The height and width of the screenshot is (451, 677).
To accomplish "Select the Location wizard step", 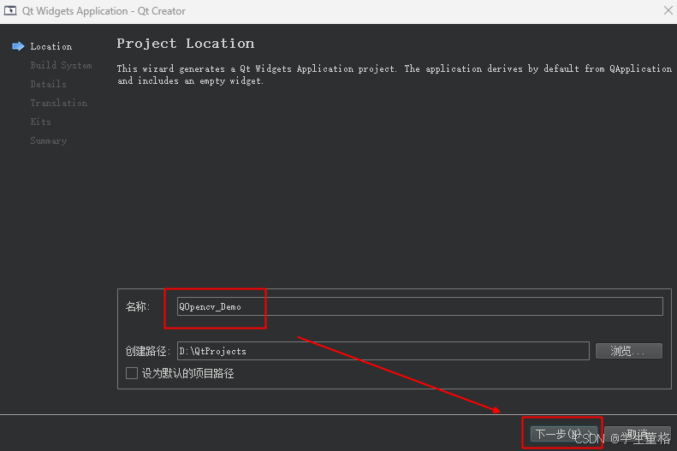I will pyautogui.click(x=51, y=46).
